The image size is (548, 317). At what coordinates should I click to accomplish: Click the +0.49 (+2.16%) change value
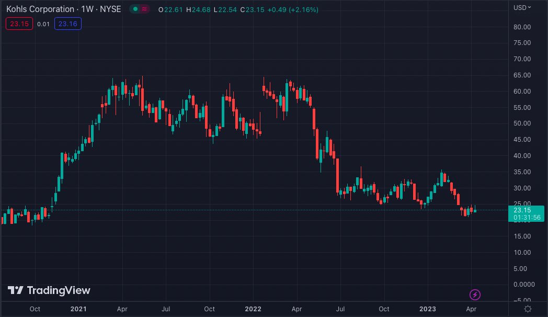point(293,10)
